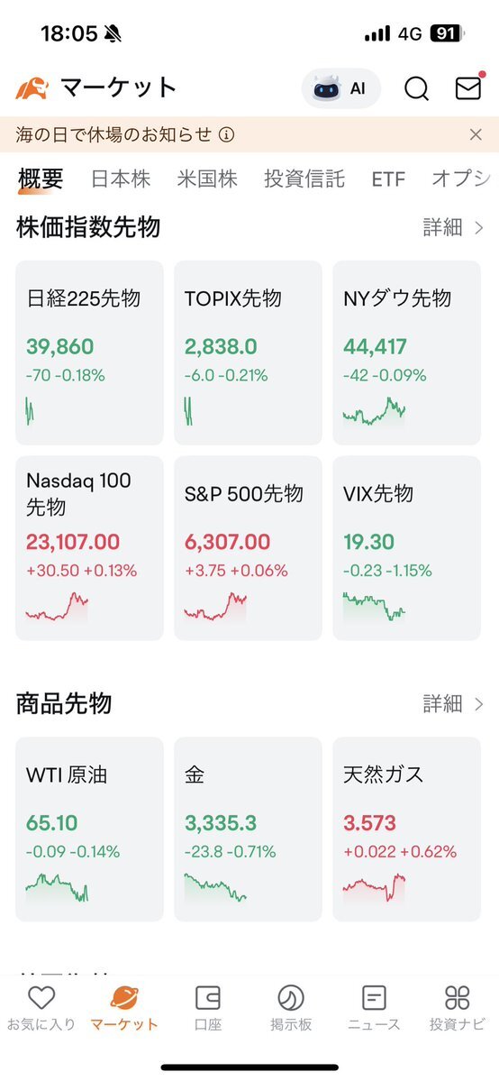Select the ETF tab
Screen dimensions: 499x1081
(388, 180)
